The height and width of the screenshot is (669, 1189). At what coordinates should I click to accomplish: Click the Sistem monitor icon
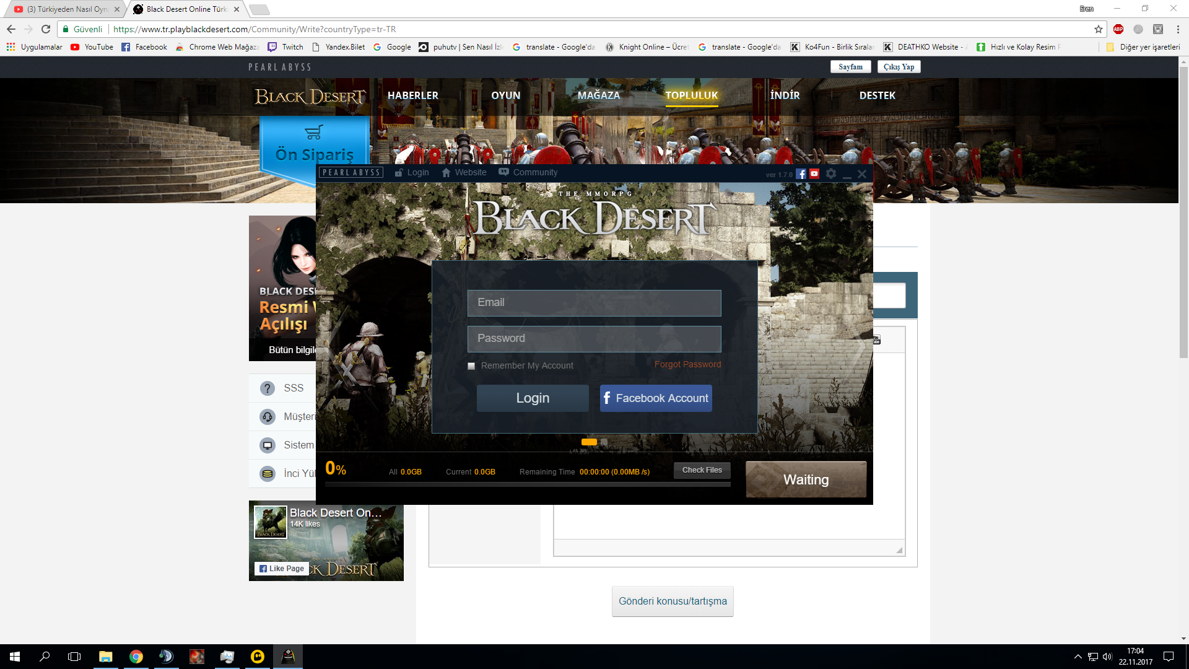click(268, 445)
